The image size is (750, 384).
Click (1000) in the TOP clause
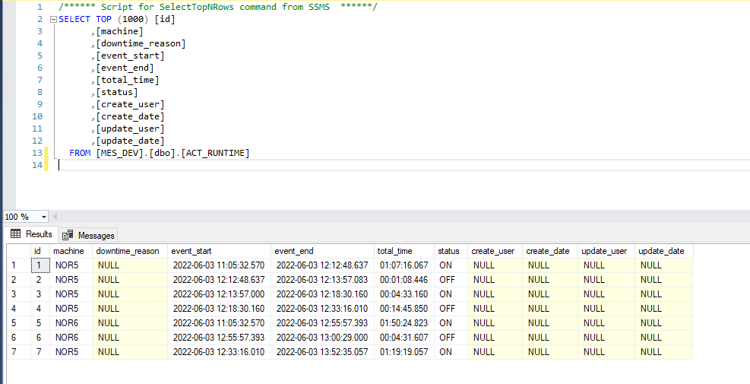(133, 20)
